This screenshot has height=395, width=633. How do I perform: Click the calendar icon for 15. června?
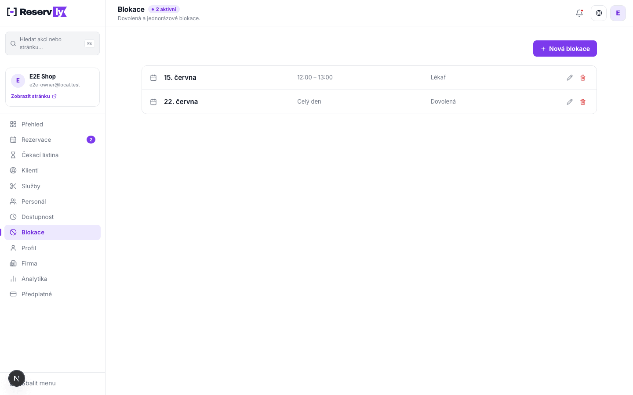coord(153,78)
